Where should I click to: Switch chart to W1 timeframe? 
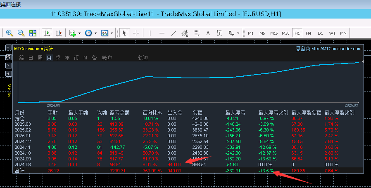332,33
